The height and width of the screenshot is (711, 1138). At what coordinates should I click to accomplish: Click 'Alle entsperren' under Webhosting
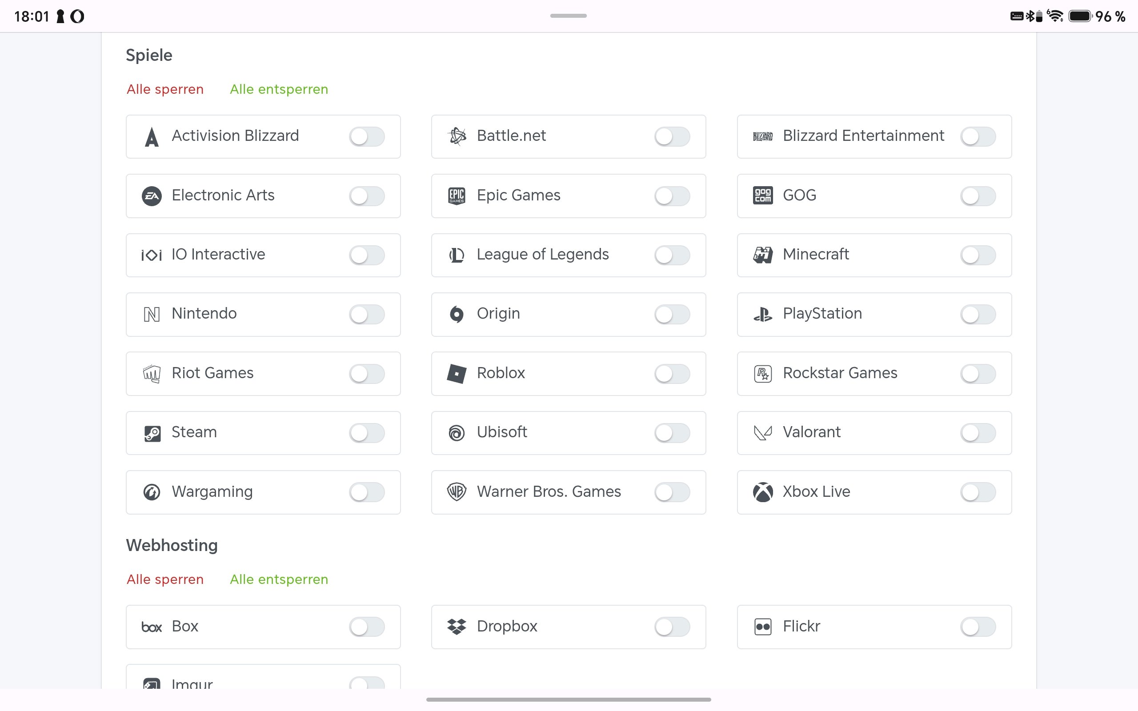click(279, 579)
